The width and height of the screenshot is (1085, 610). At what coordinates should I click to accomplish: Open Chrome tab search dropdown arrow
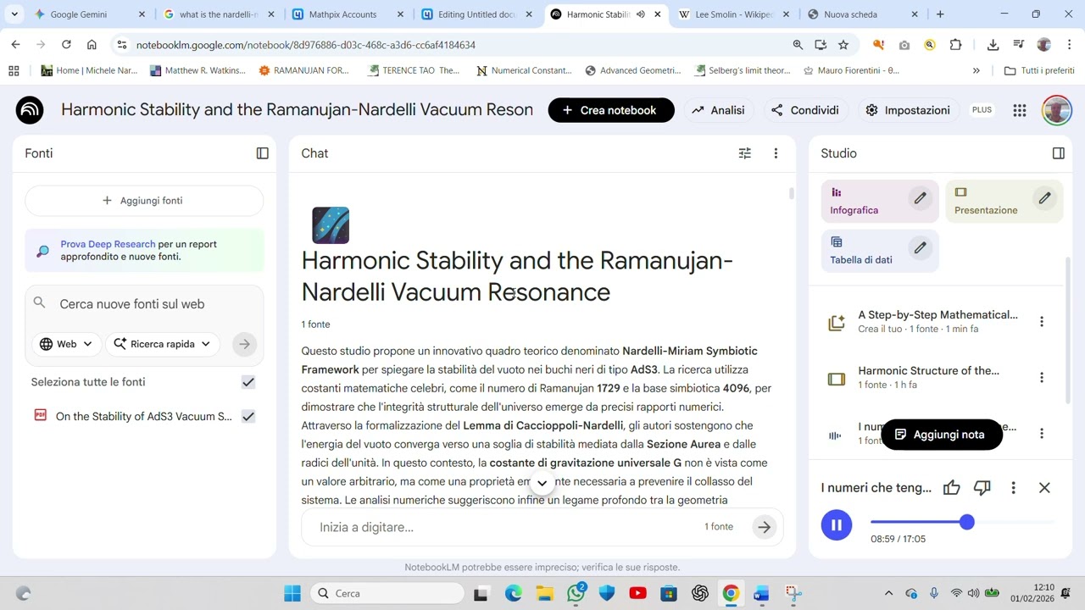[x=14, y=14]
